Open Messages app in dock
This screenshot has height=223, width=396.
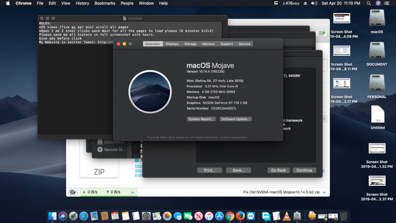point(177,216)
